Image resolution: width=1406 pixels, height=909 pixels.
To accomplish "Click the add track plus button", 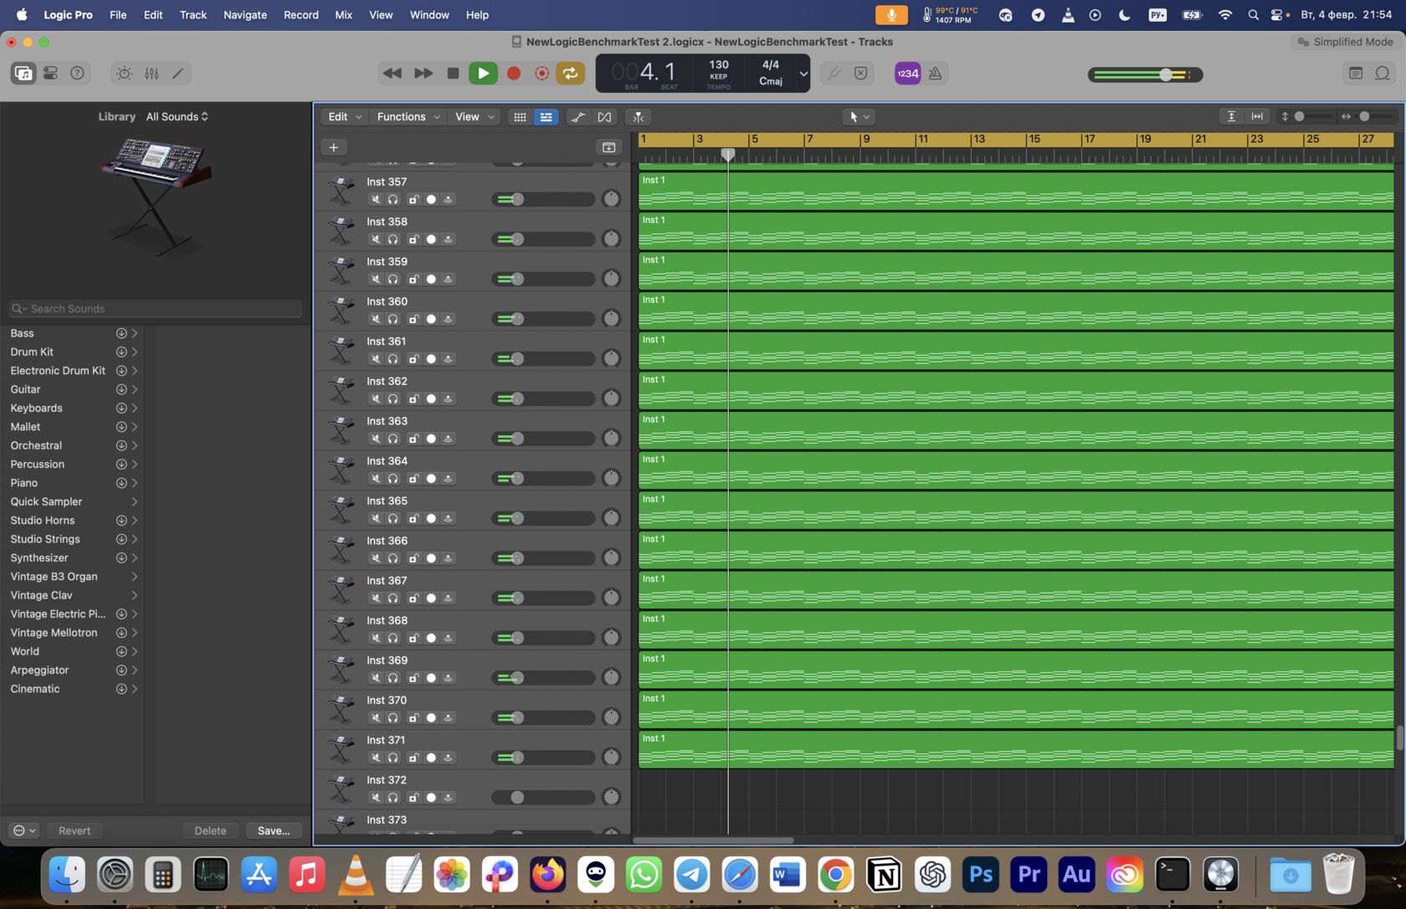I will pyautogui.click(x=333, y=147).
